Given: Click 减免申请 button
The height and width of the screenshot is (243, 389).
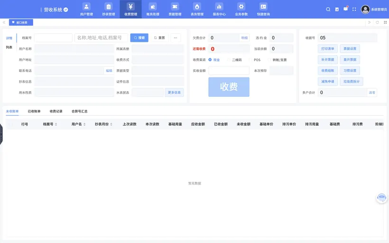Looking at the screenshot, I should pos(328,82).
